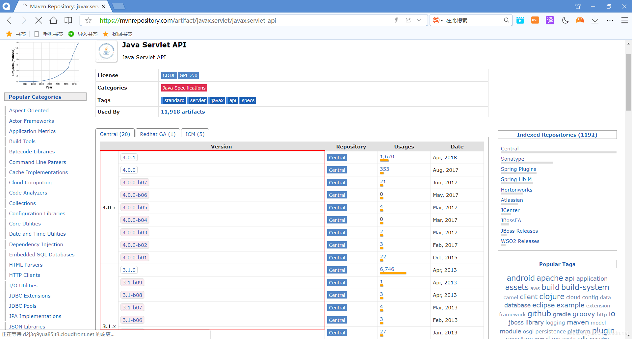632x339 pixels.
Task: Open the Sogou search engine selector
Action: (x=437, y=20)
